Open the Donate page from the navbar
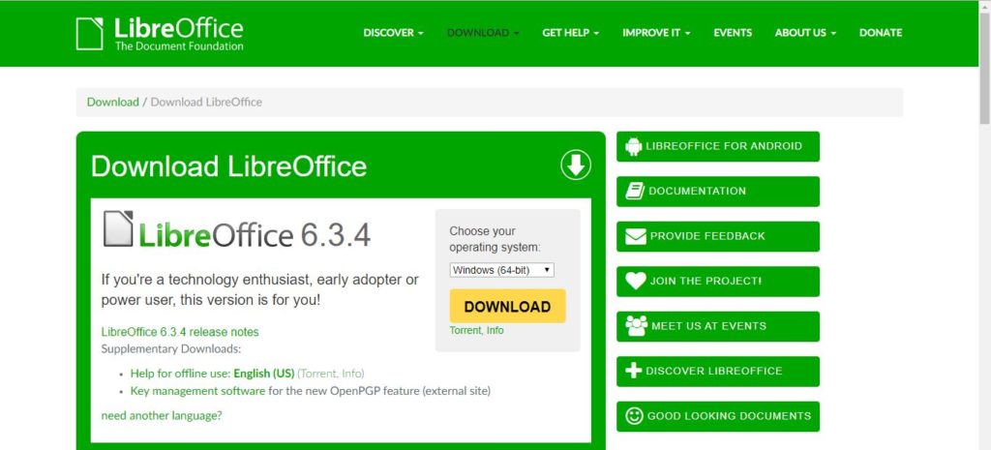The image size is (991, 450). pos(881,33)
